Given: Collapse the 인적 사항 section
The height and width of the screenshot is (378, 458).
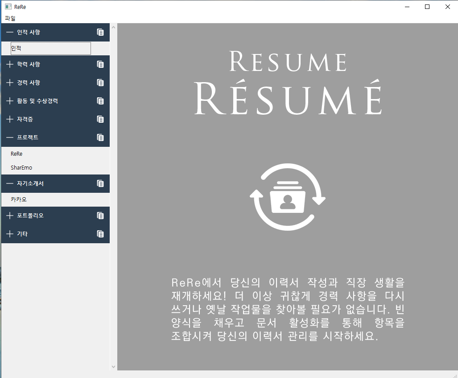Looking at the screenshot, I should (10, 32).
